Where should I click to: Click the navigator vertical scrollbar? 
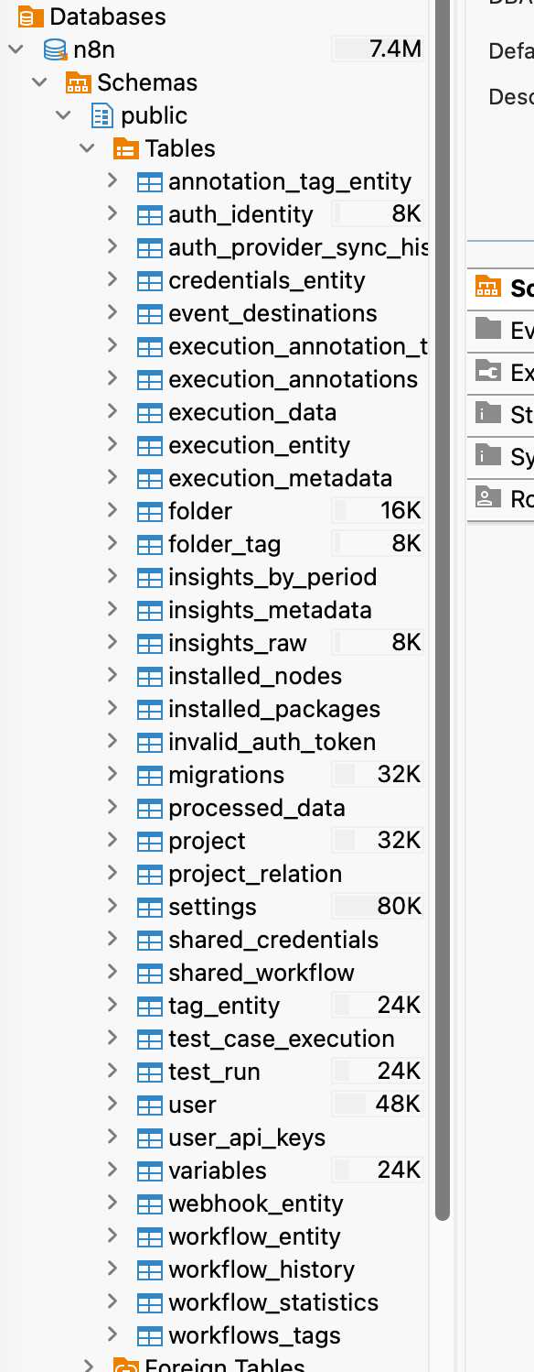tap(443, 609)
